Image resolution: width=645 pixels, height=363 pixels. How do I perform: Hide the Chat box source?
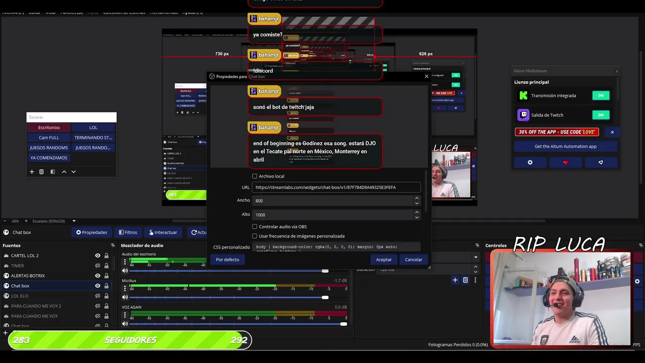98,286
